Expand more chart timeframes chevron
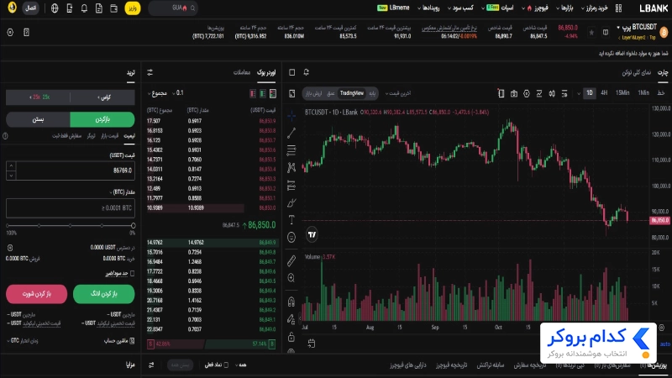This screenshot has height=378, width=672. (579, 93)
